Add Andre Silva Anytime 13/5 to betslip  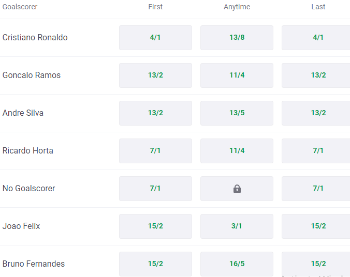[x=237, y=113]
